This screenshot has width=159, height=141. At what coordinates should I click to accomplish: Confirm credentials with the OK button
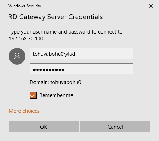coord(44,127)
